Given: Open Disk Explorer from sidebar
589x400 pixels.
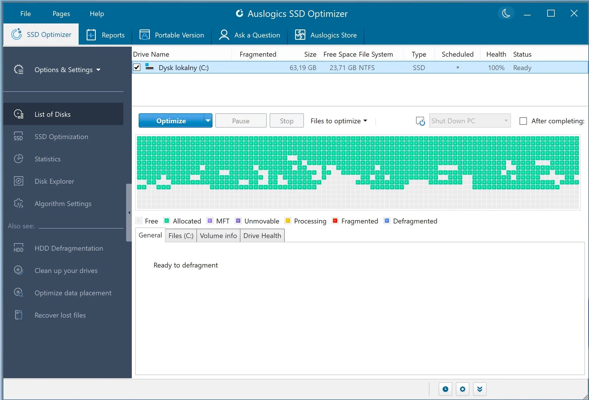Looking at the screenshot, I should [x=54, y=181].
